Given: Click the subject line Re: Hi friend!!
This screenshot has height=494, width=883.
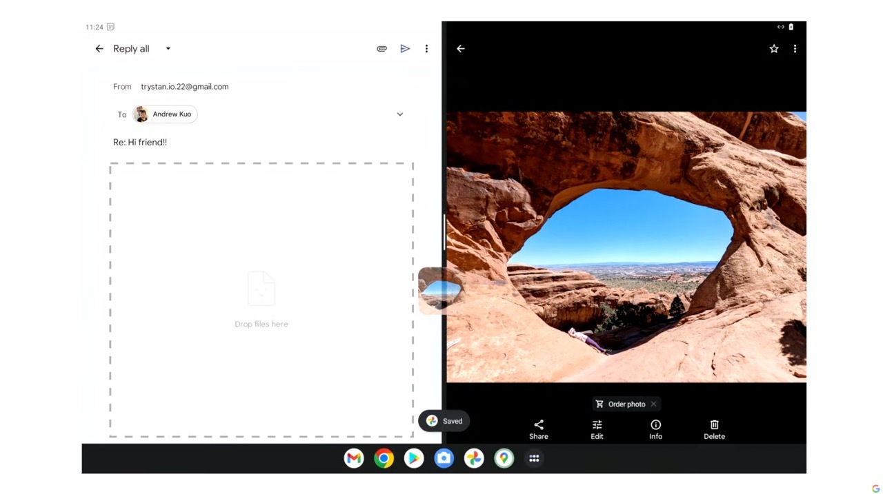Looking at the screenshot, I should pos(140,143).
